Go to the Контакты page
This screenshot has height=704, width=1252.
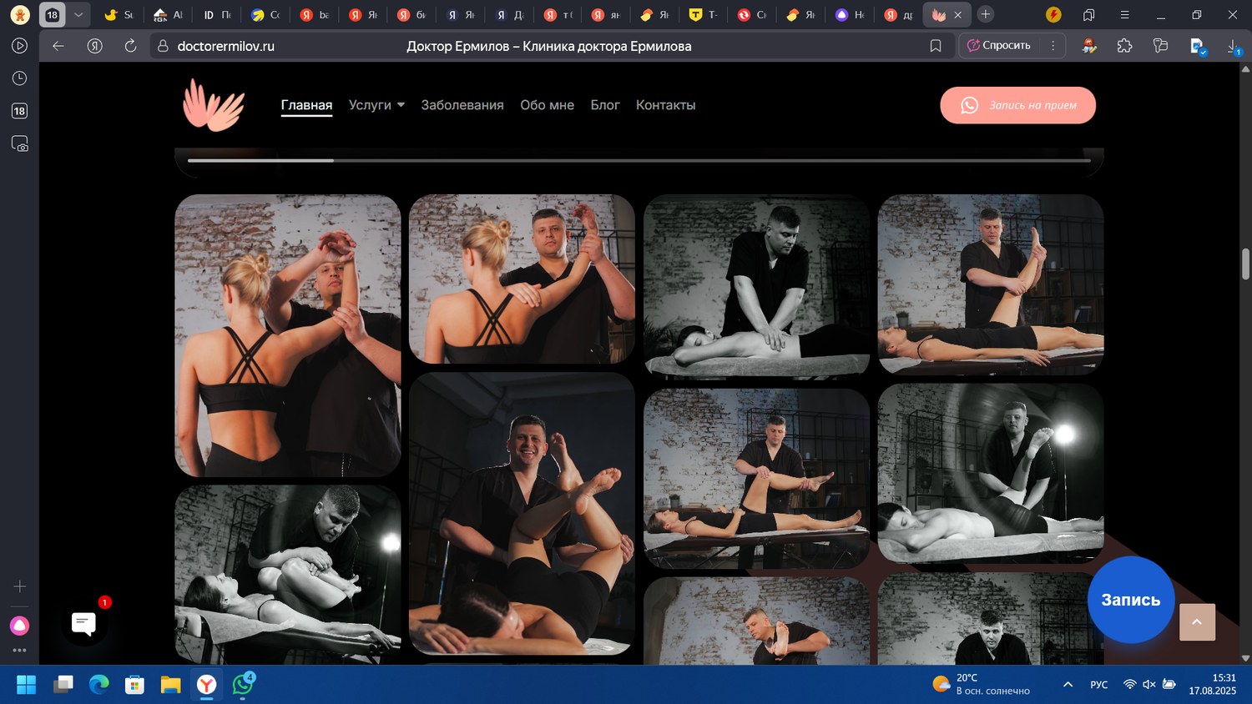tap(665, 105)
